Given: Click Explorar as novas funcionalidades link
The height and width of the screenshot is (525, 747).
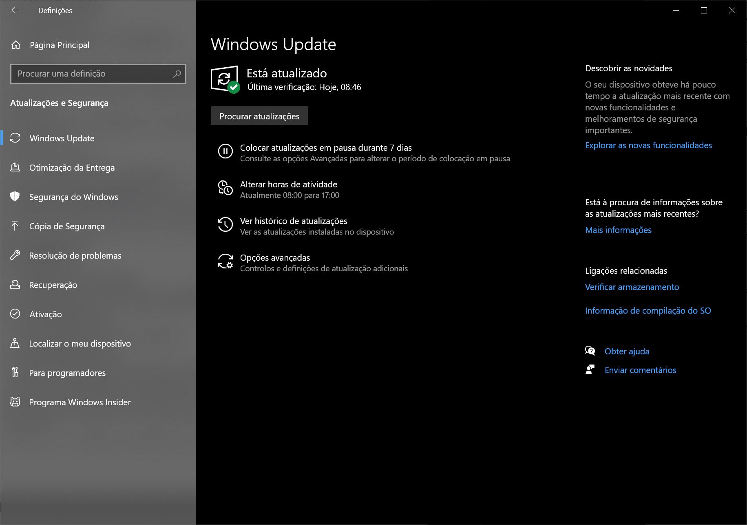Looking at the screenshot, I should 648,145.
